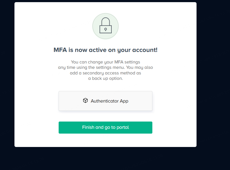Click the dark backdrop below the dialog

105,158
